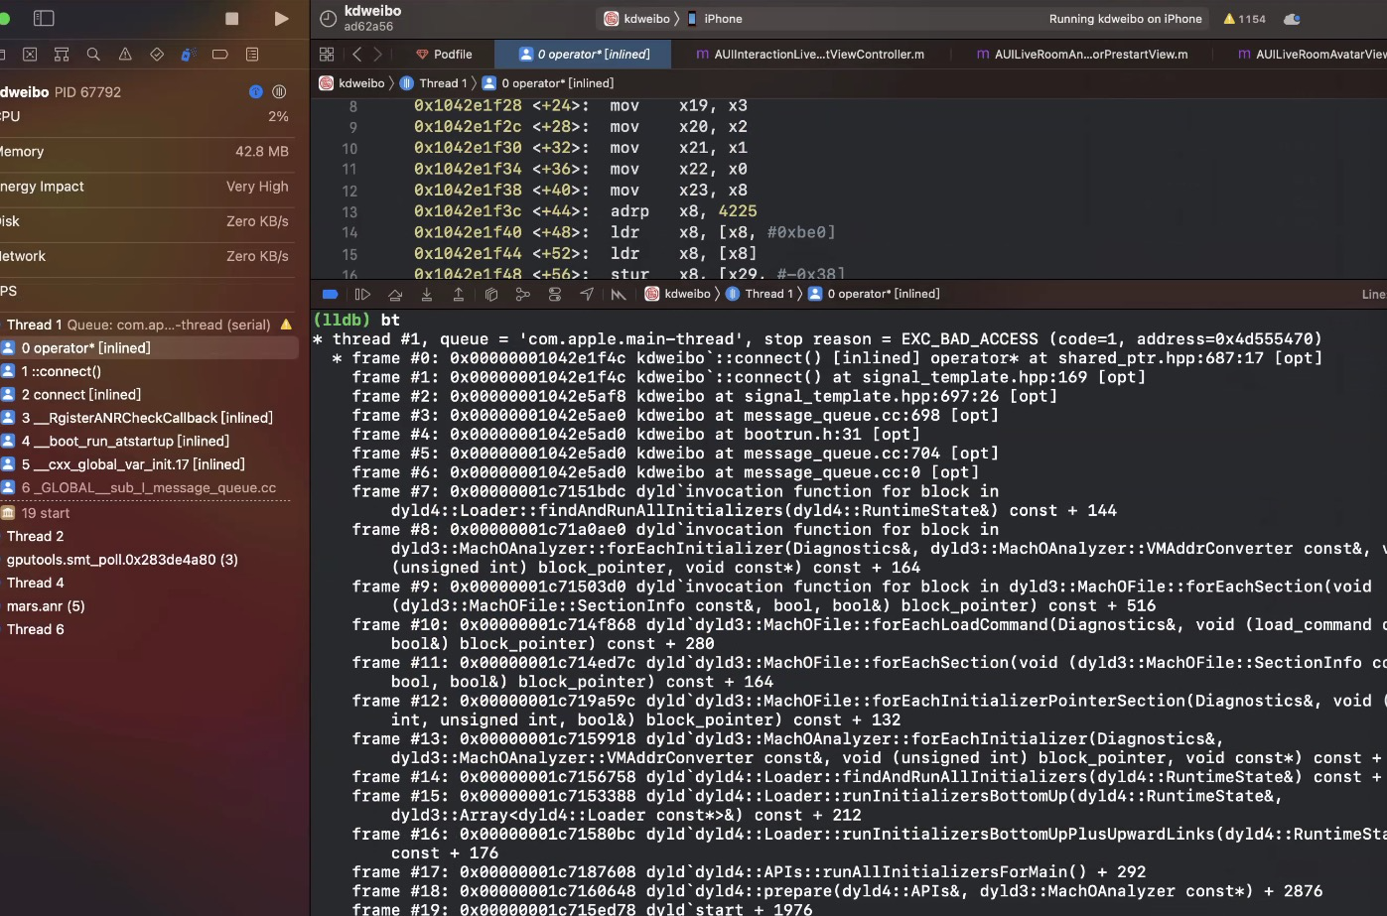This screenshot has width=1387, height=916.
Task: Click the Step Out debug button
Action: coord(458,294)
